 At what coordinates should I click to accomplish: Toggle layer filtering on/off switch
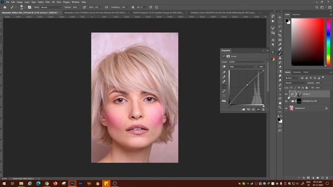click(x=323, y=77)
